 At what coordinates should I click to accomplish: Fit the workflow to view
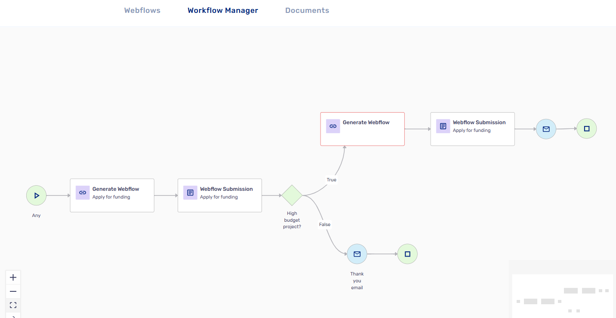13,305
